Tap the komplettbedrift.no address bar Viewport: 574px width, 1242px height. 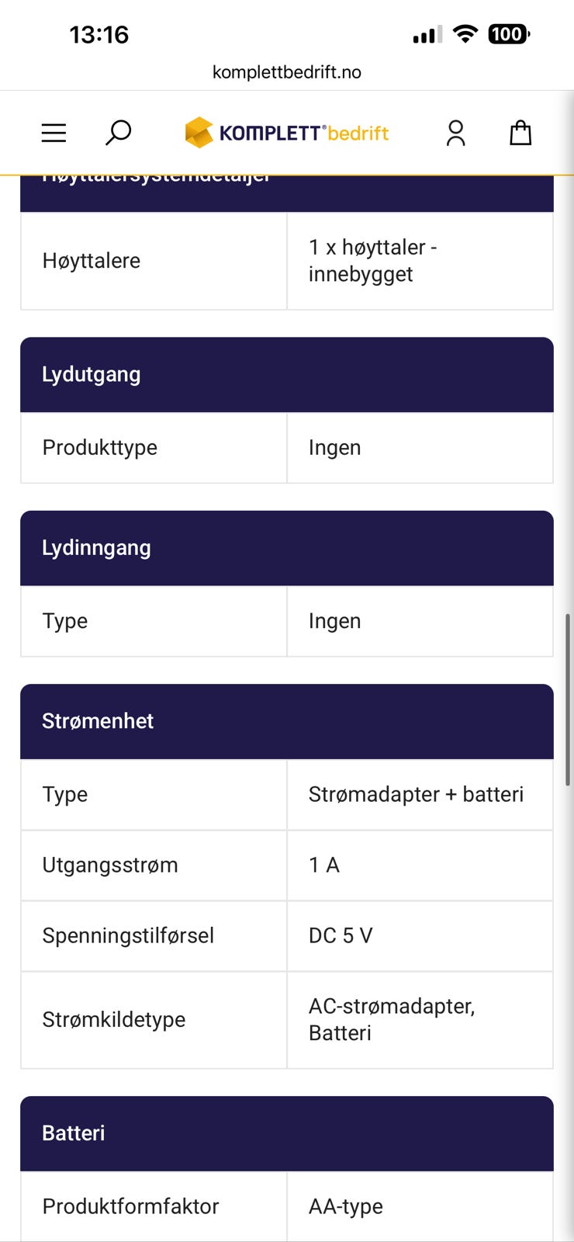[287, 72]
